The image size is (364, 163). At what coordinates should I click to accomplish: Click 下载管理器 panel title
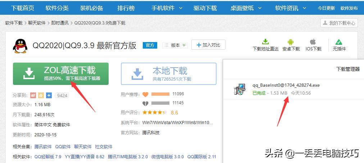(x=348, y=69)
